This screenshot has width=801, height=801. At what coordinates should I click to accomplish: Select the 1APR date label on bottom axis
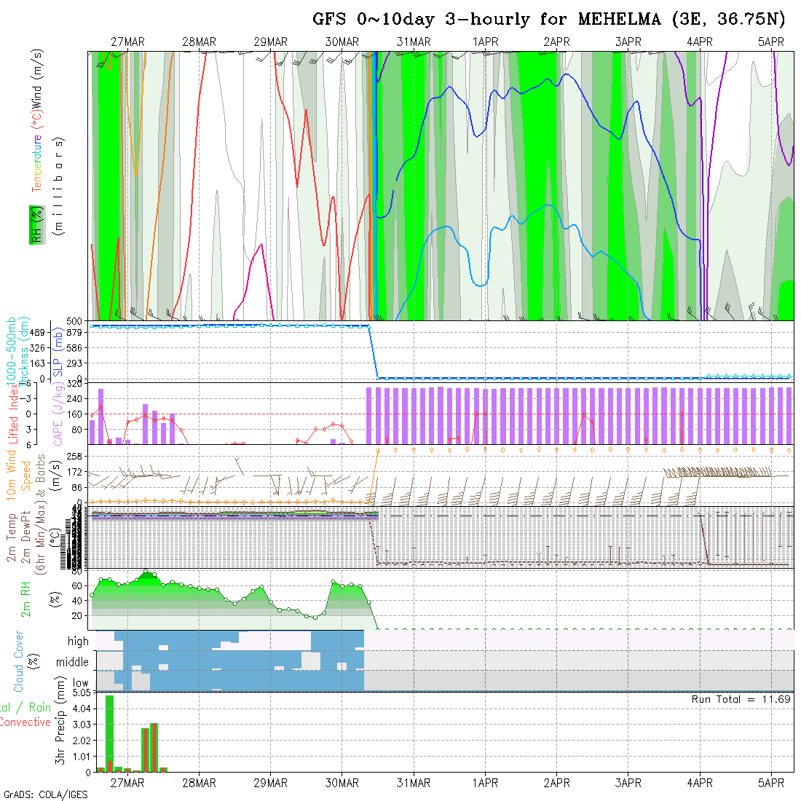(x=485, y=783)
